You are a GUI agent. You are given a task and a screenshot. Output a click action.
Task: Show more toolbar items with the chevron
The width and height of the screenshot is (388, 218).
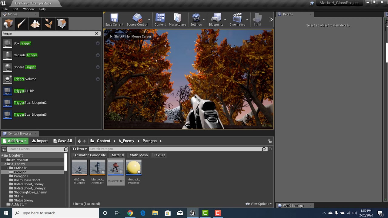pos(271,20)
